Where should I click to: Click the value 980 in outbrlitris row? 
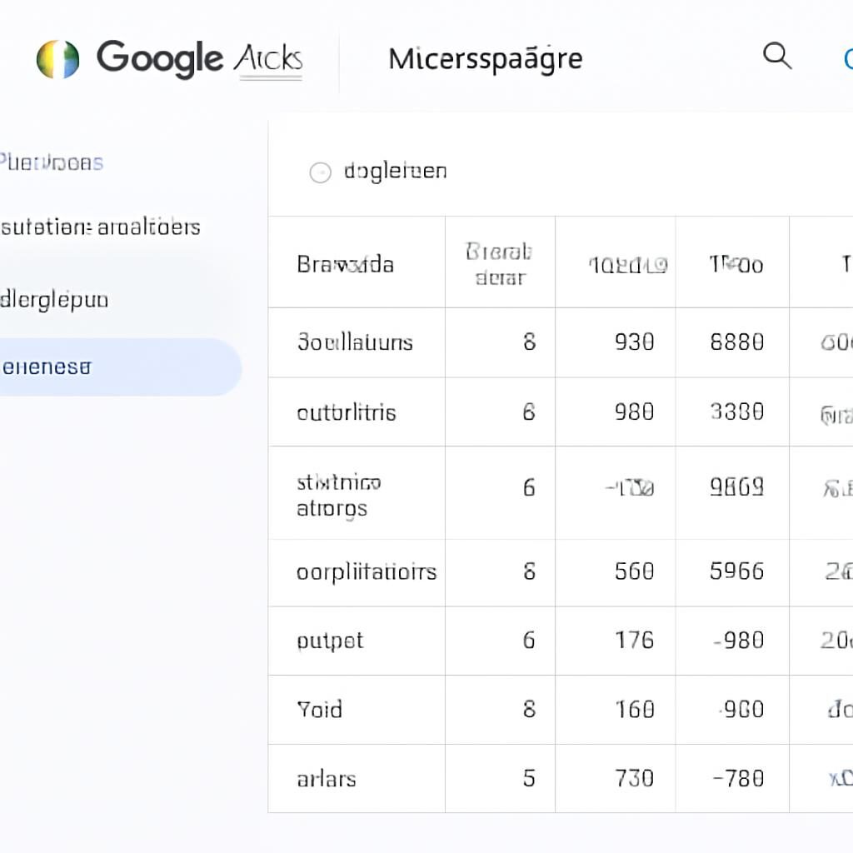pos(634,412)
